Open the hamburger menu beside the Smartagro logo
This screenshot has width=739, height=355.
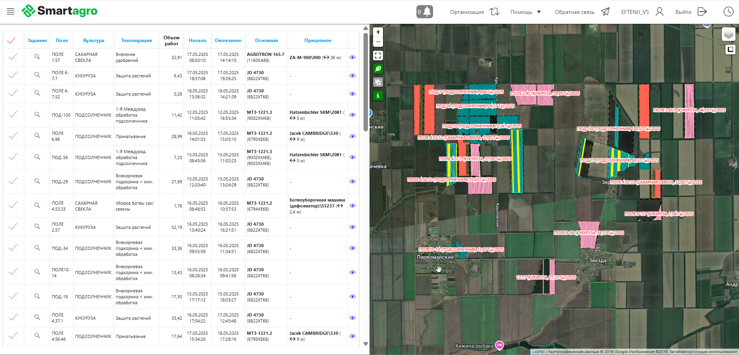click(x=11, y=12)
